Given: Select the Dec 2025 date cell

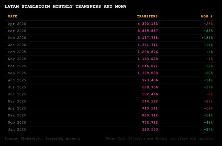Looking at the screenshot, I should (17, 52).
